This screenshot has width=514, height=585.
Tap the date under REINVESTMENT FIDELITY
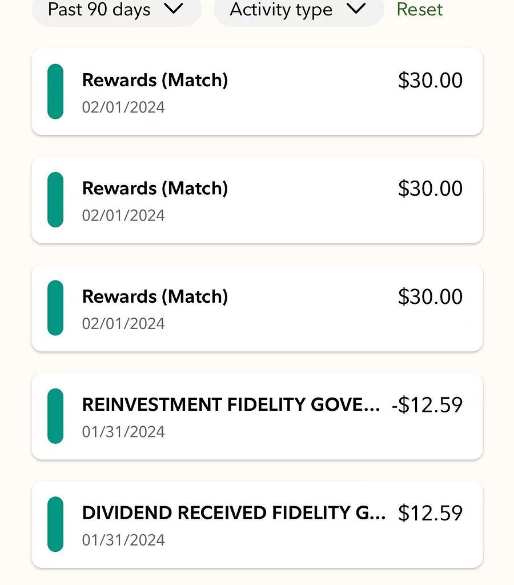pos(123,432)
